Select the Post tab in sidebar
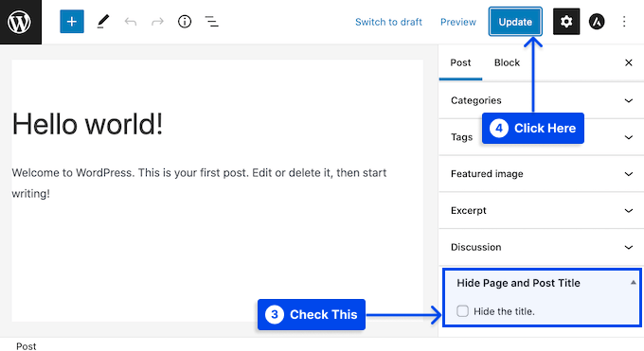The image size is (644, 351). pos(460,62)
